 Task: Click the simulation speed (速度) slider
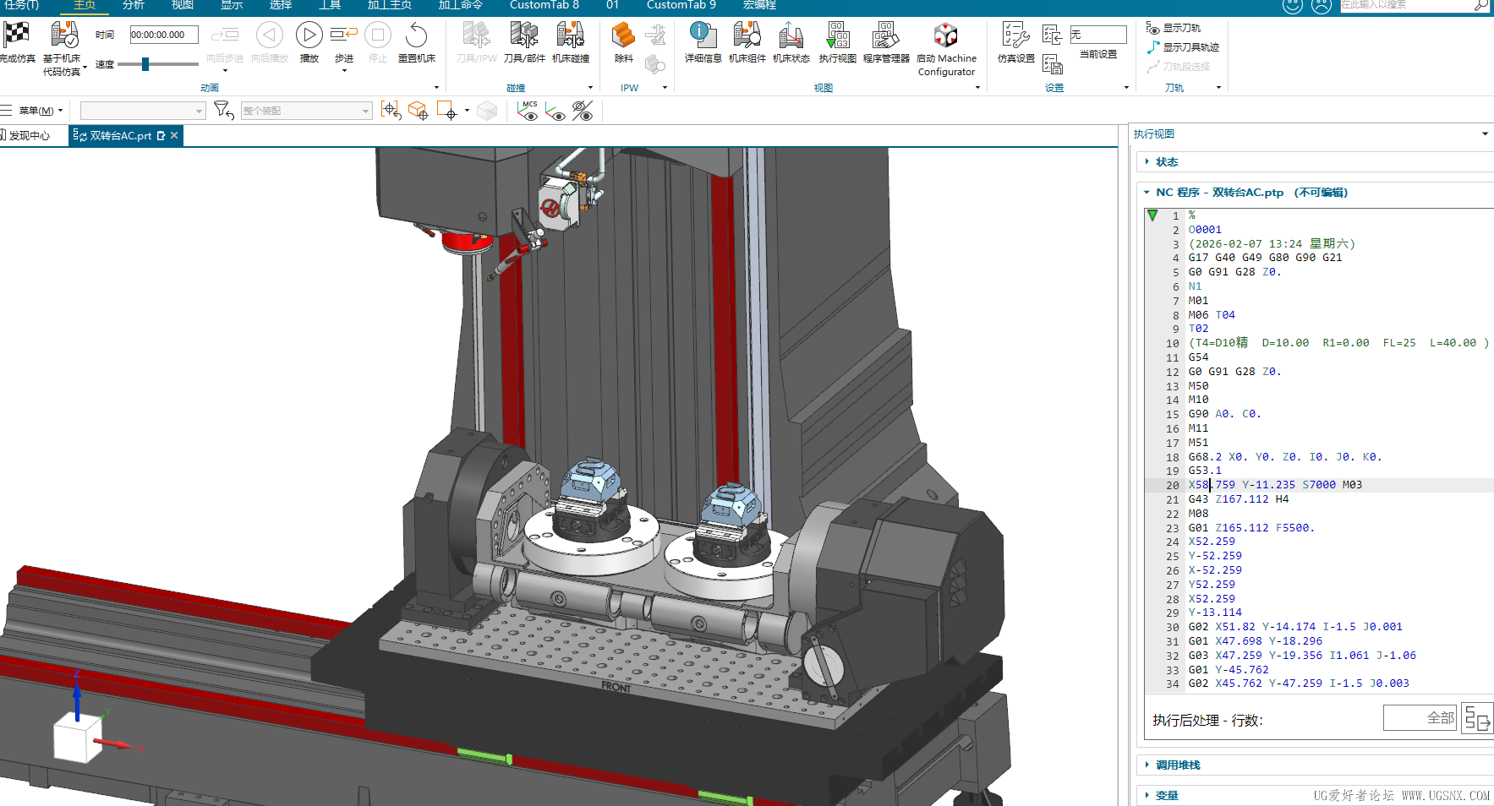point(145,64)
